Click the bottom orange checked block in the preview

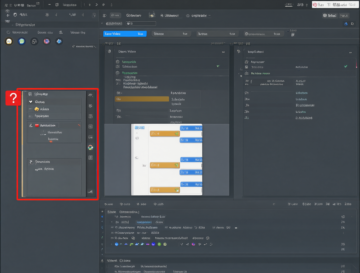pos(165,190)
